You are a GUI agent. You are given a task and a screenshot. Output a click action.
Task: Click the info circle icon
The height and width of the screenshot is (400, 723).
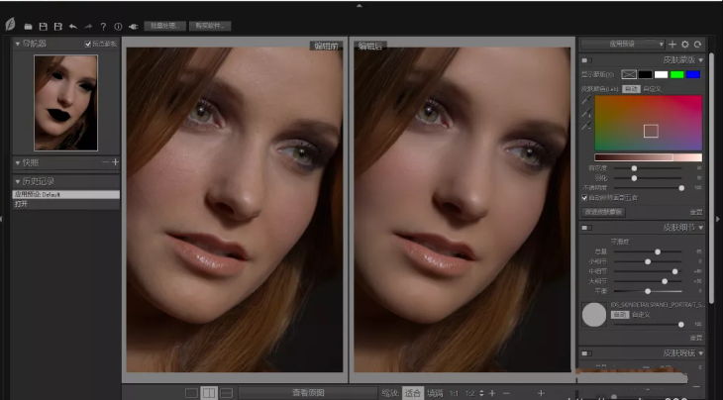tap(118, 25)
